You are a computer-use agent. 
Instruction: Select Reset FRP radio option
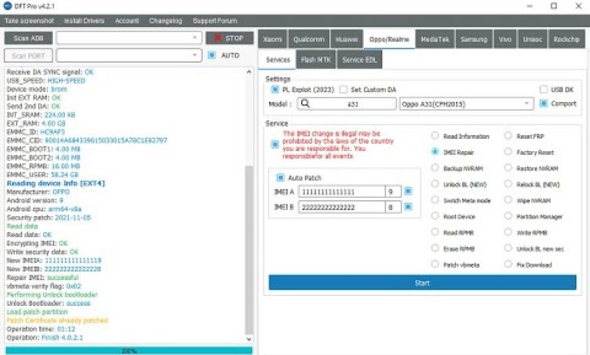(x=508, y=136)
